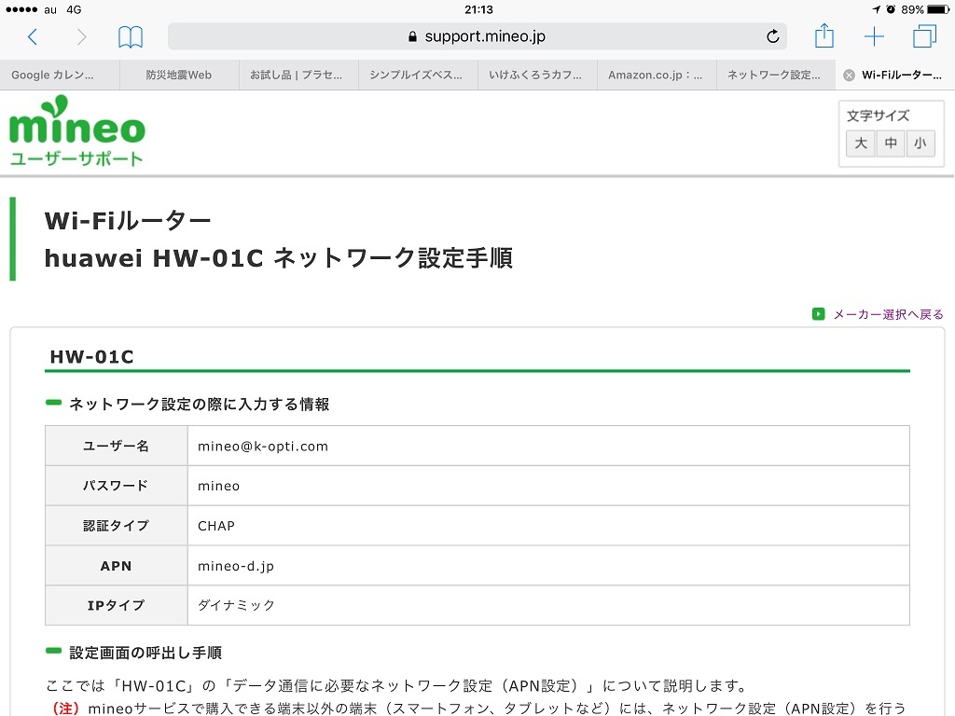
Task: Tap the 21:13 clock in the status bar
Action: (478, 9)
